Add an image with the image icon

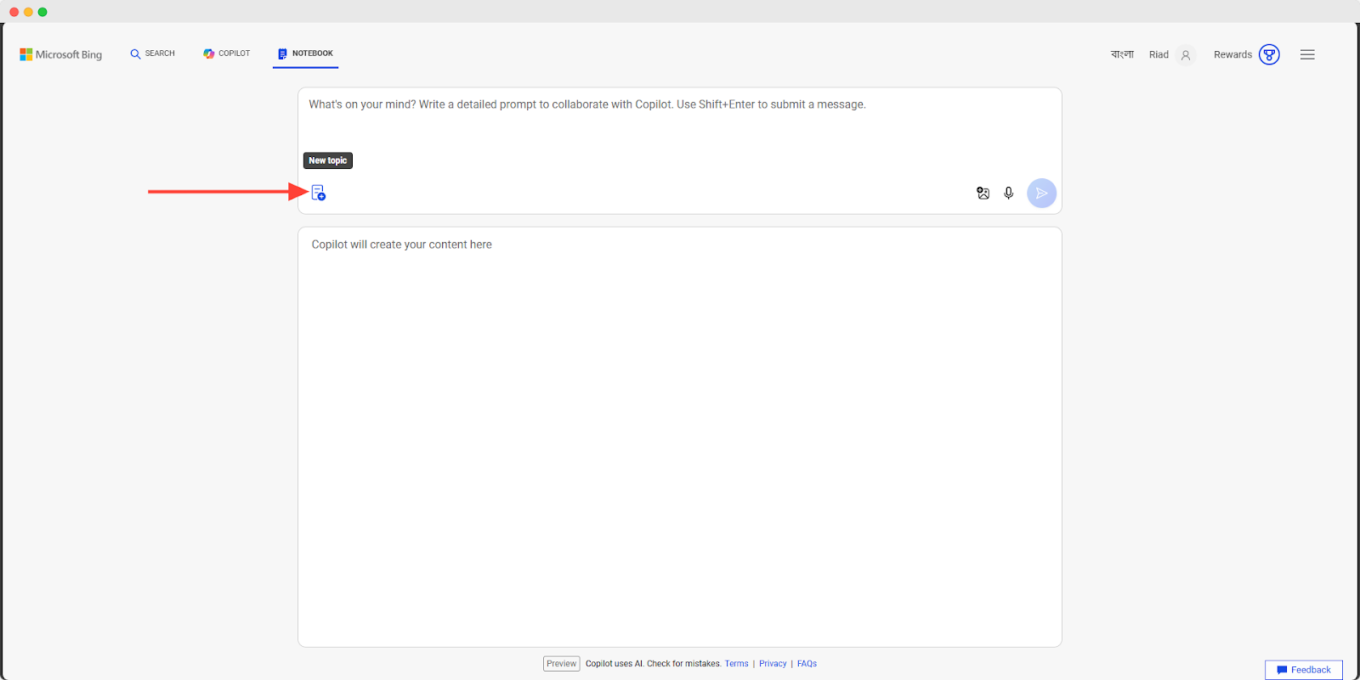[983, 193]
